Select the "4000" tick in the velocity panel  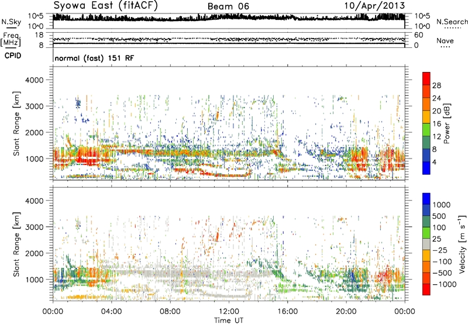[x=35, y=201]
